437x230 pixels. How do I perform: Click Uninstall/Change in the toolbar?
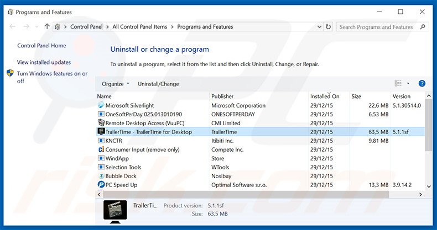click(x=158, y=84)
